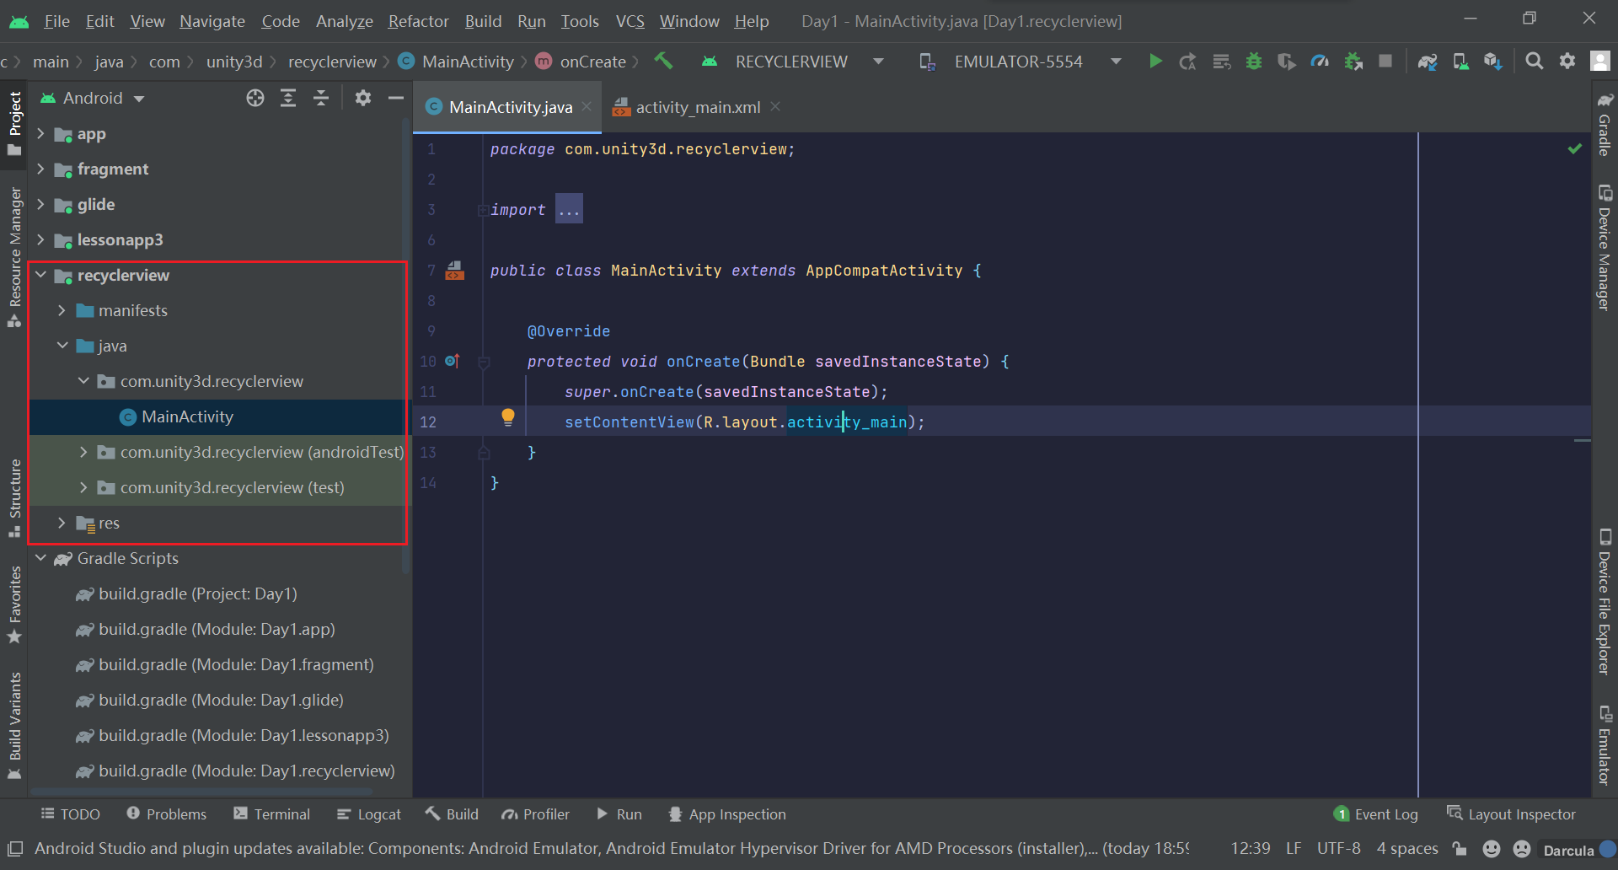Click the Stop button in toolbar
The width and height of the screenshot is (1618, 870).
(1385, 62)
